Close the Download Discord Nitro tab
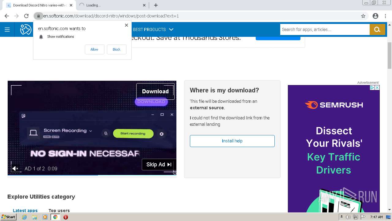This screenshot has width=392, height=221. tap(71, 5)
